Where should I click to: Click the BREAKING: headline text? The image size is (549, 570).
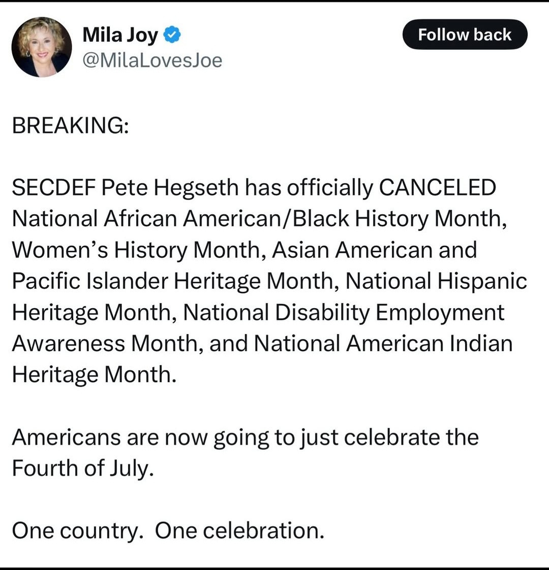click(70, 125)
